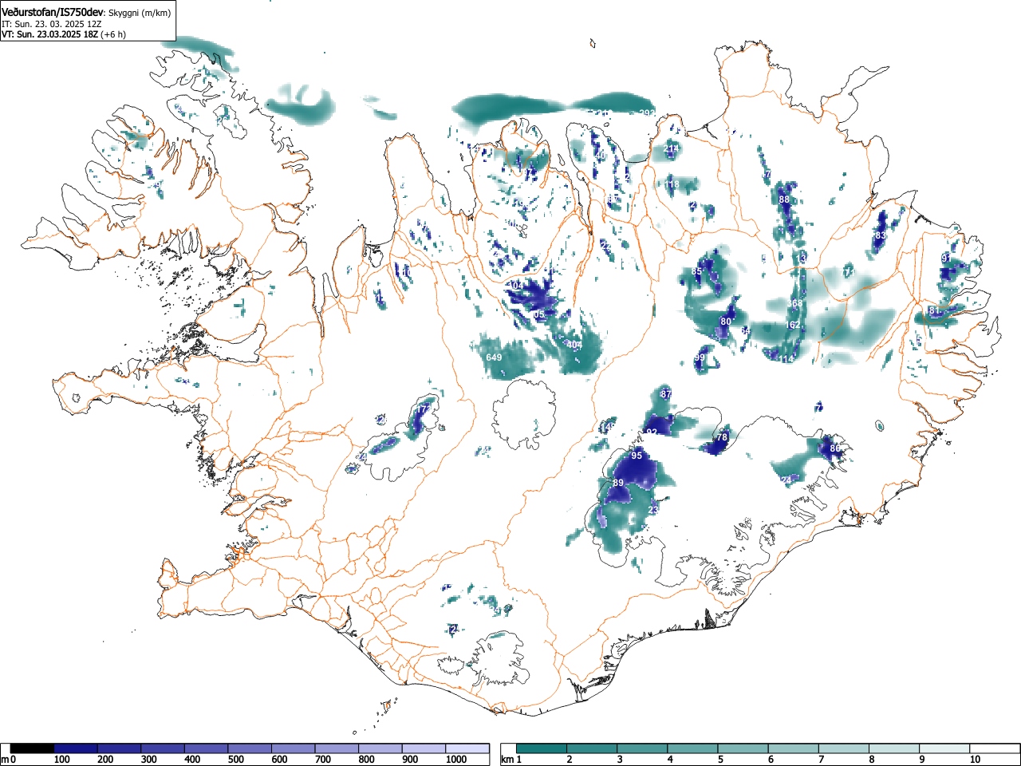
Task: Click the '10' label on kilometer legend
Action: (x=975, y=760)
